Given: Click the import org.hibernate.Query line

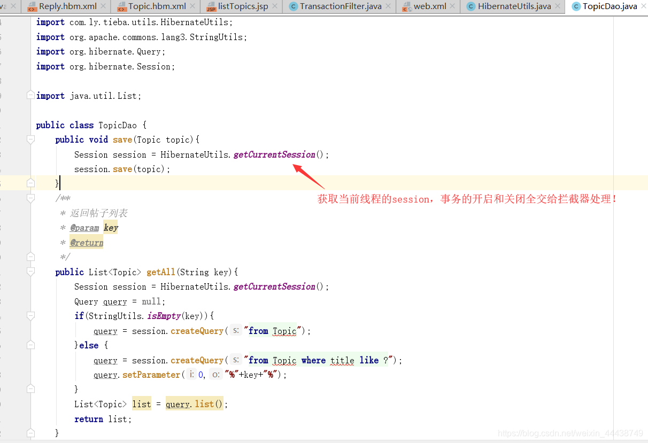Looking at the screenshot, I should pyautogui.click(x=101, y=51).
